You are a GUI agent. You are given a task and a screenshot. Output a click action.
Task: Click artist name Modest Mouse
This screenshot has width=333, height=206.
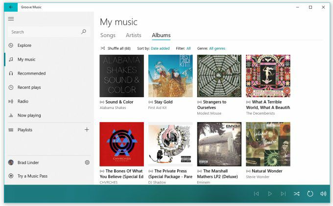tap(209, 113)
